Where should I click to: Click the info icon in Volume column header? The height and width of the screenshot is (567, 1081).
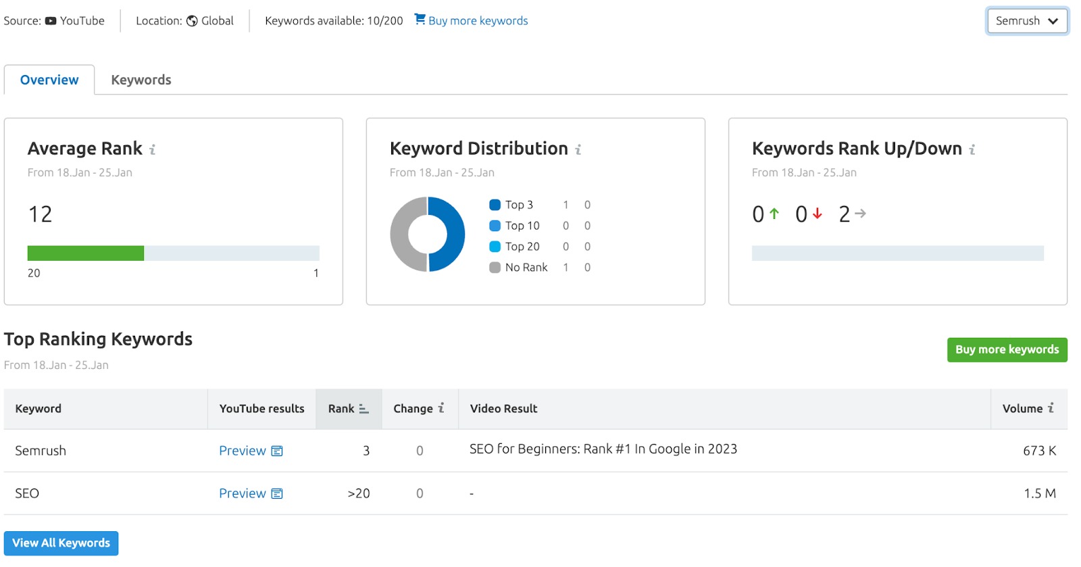click(1051, 408)
